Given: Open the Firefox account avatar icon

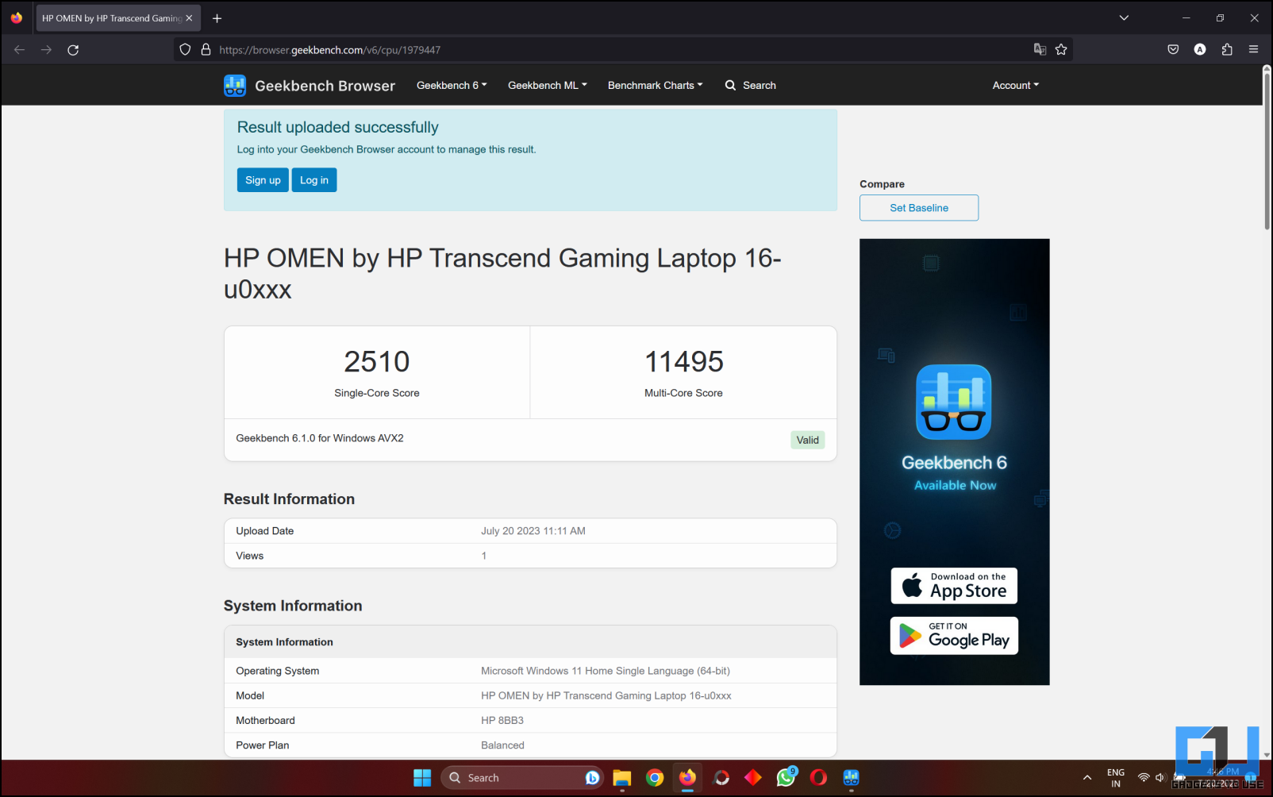Looking at the screenshot, I should [1200, 49].
